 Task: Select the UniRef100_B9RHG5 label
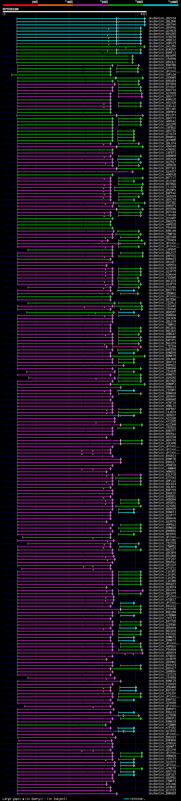click(x=162, y=794)
